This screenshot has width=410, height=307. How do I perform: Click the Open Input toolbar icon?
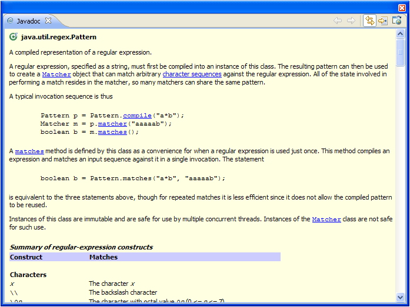383,21
